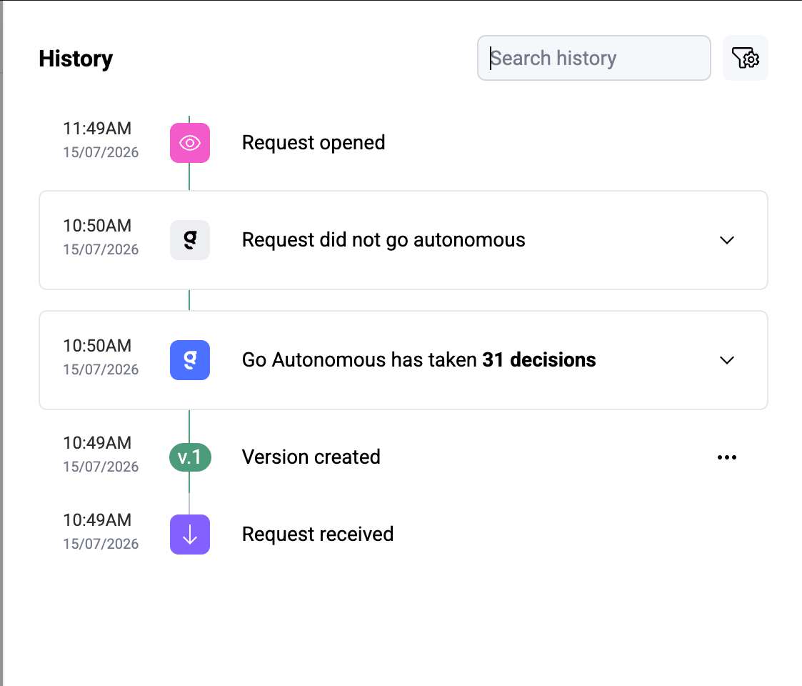Click the 11:49AM timestamp
Screen dimensions: 802x686
[x=97, y=129]
